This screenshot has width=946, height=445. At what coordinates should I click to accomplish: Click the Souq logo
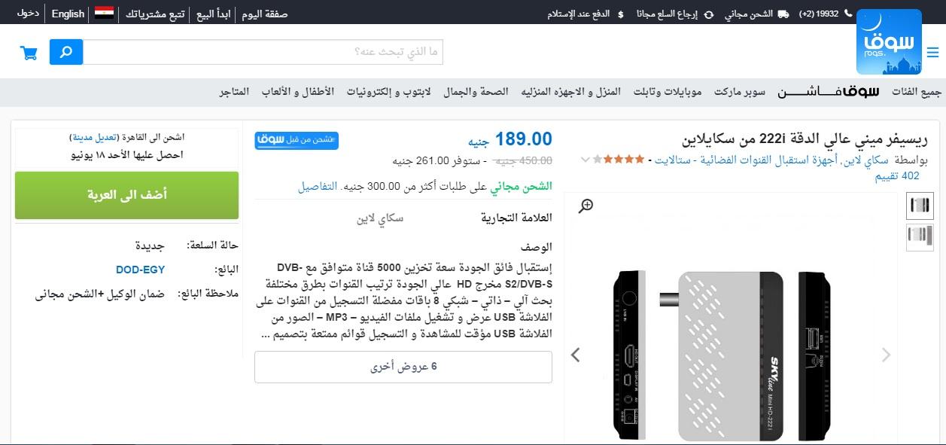point(889,42)
